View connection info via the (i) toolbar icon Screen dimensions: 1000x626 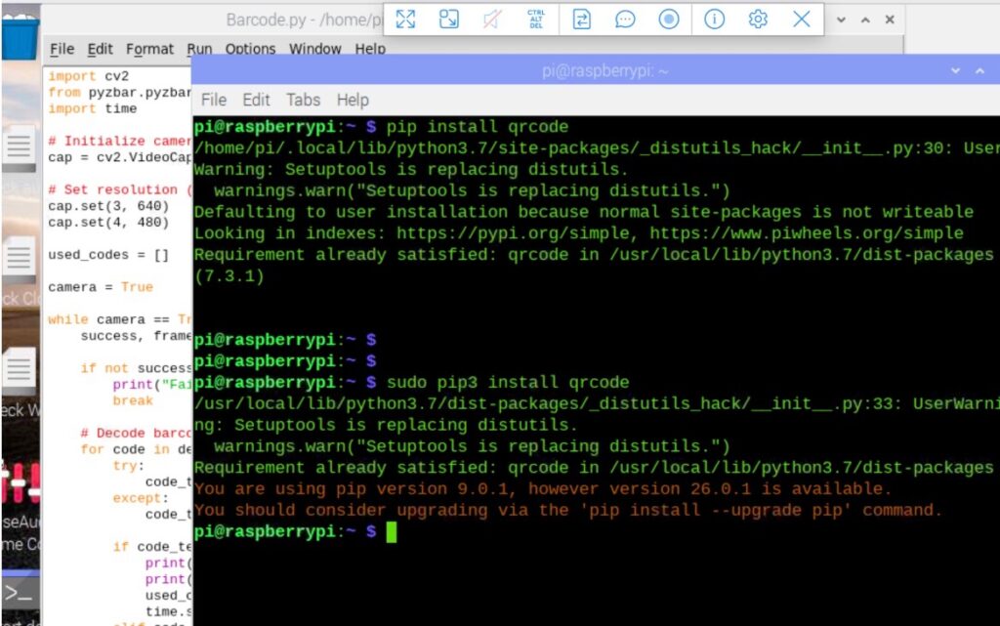pyautogui.click(x=715, y=18)
